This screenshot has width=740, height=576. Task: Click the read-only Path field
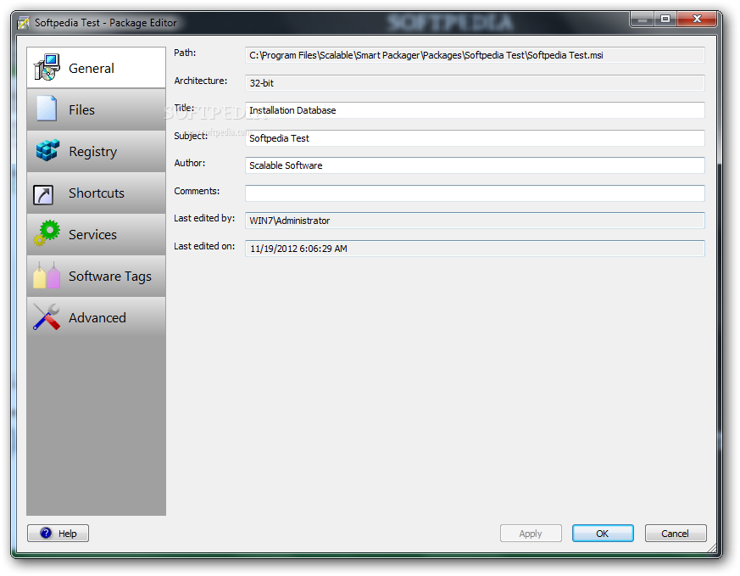475,55
